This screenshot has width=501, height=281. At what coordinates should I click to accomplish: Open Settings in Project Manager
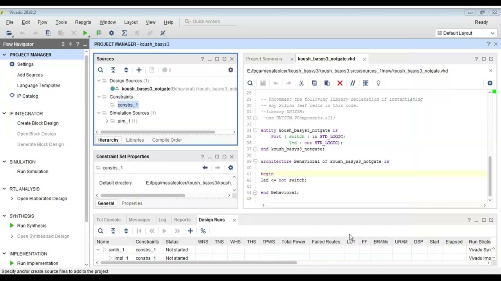coord(25,64)
